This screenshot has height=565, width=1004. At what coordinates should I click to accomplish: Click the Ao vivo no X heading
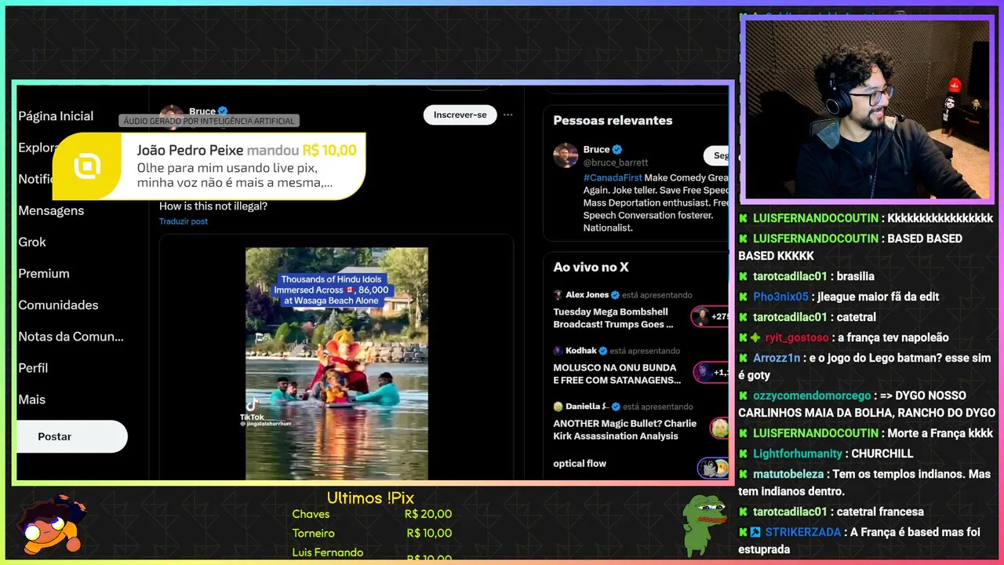pyautogui.click(x=591, y=267)
